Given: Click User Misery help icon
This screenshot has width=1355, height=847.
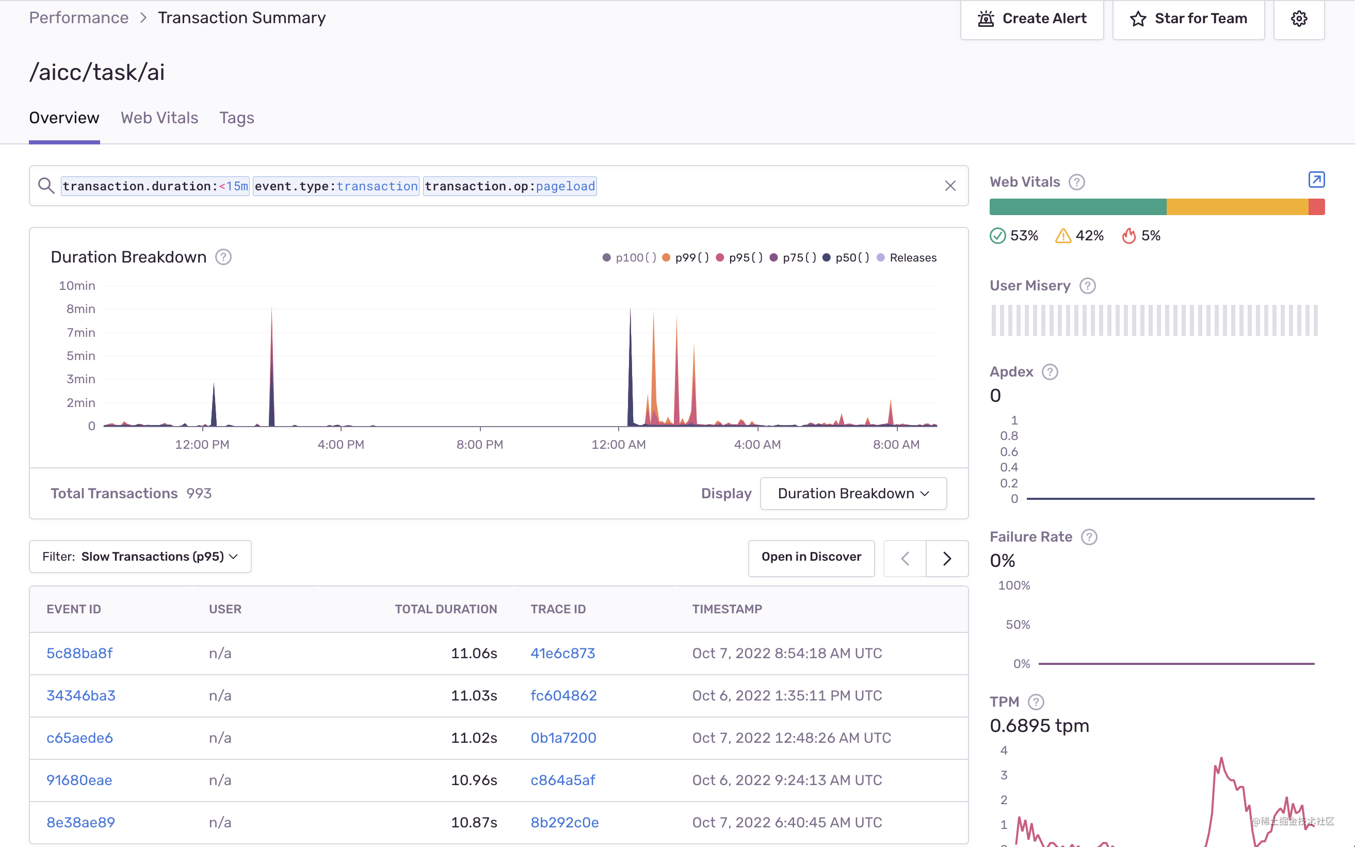Looking at the screenshot, I should tap(1088, 286).
